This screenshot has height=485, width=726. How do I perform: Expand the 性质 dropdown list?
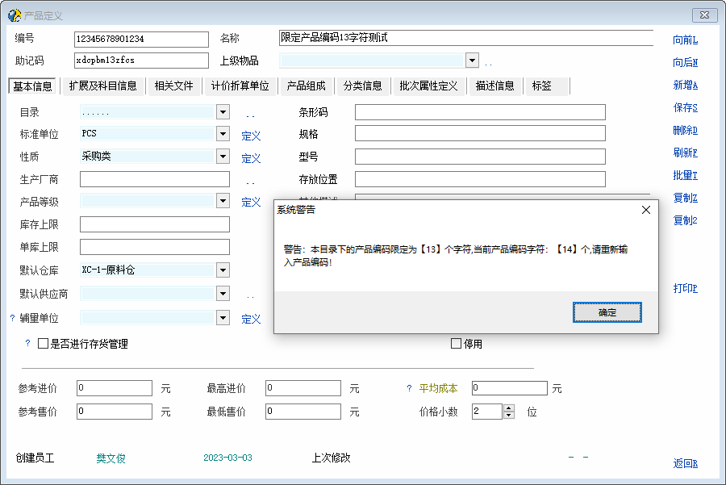coord(223,157)
